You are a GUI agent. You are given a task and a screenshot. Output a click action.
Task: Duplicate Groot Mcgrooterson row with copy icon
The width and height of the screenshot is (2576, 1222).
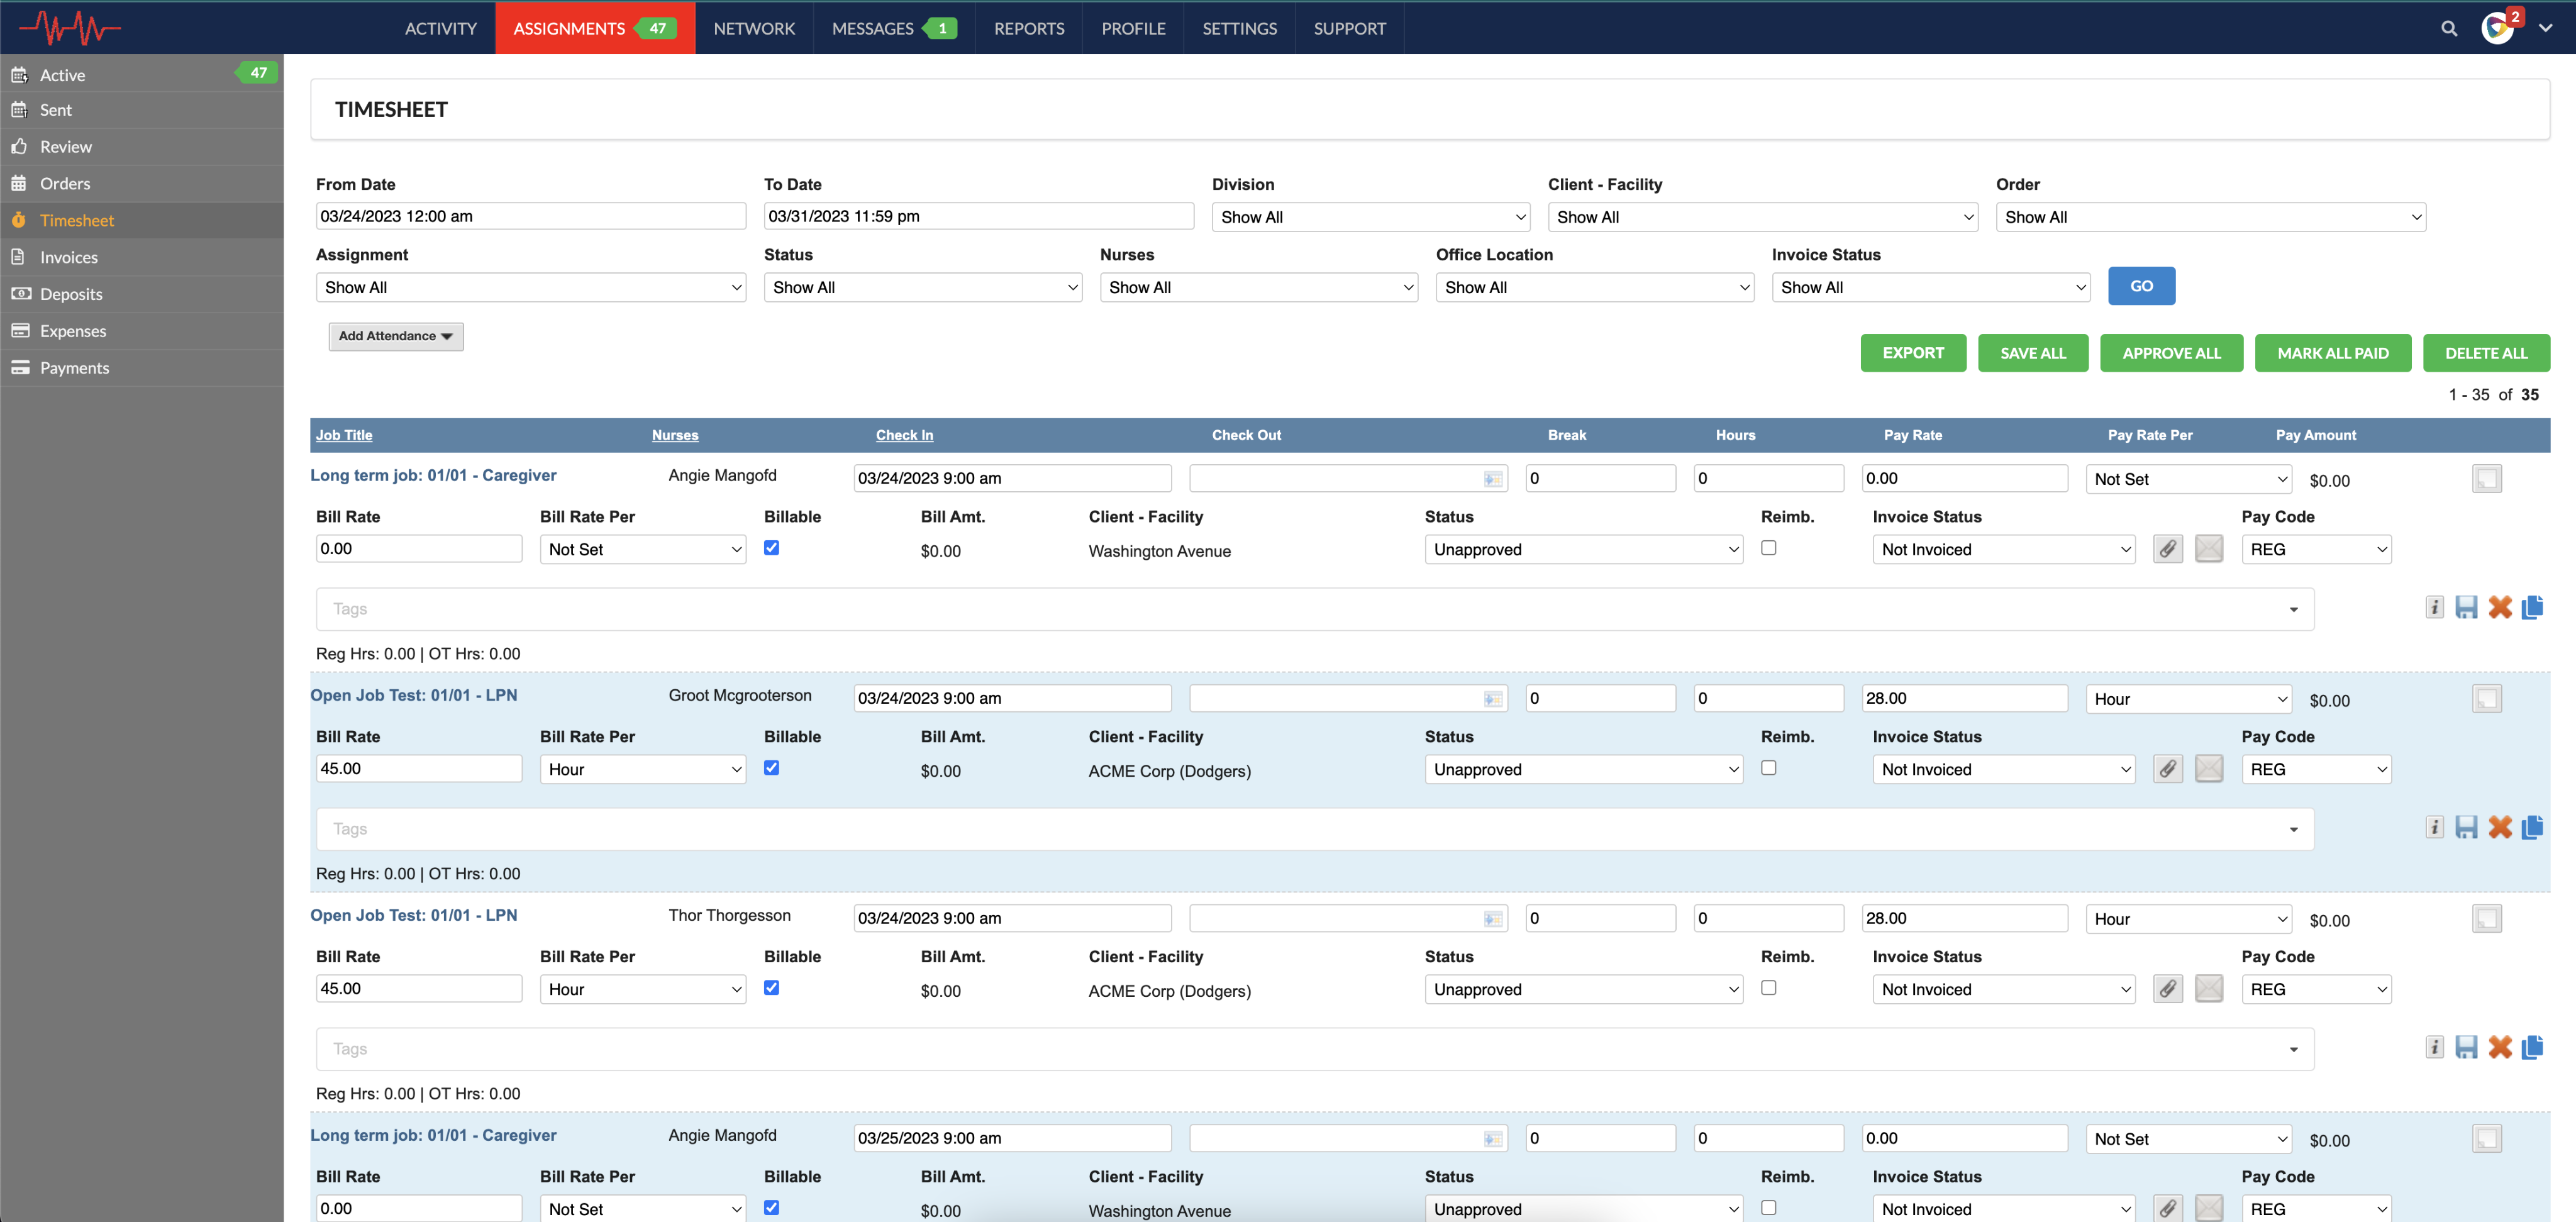2532,827
